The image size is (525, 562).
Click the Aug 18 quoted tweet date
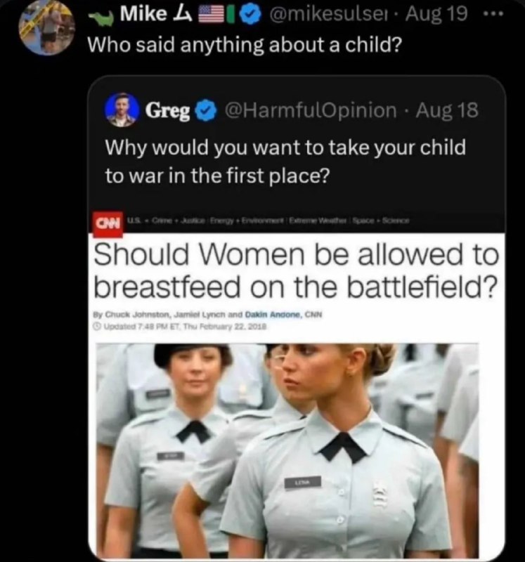click(447, 110)
